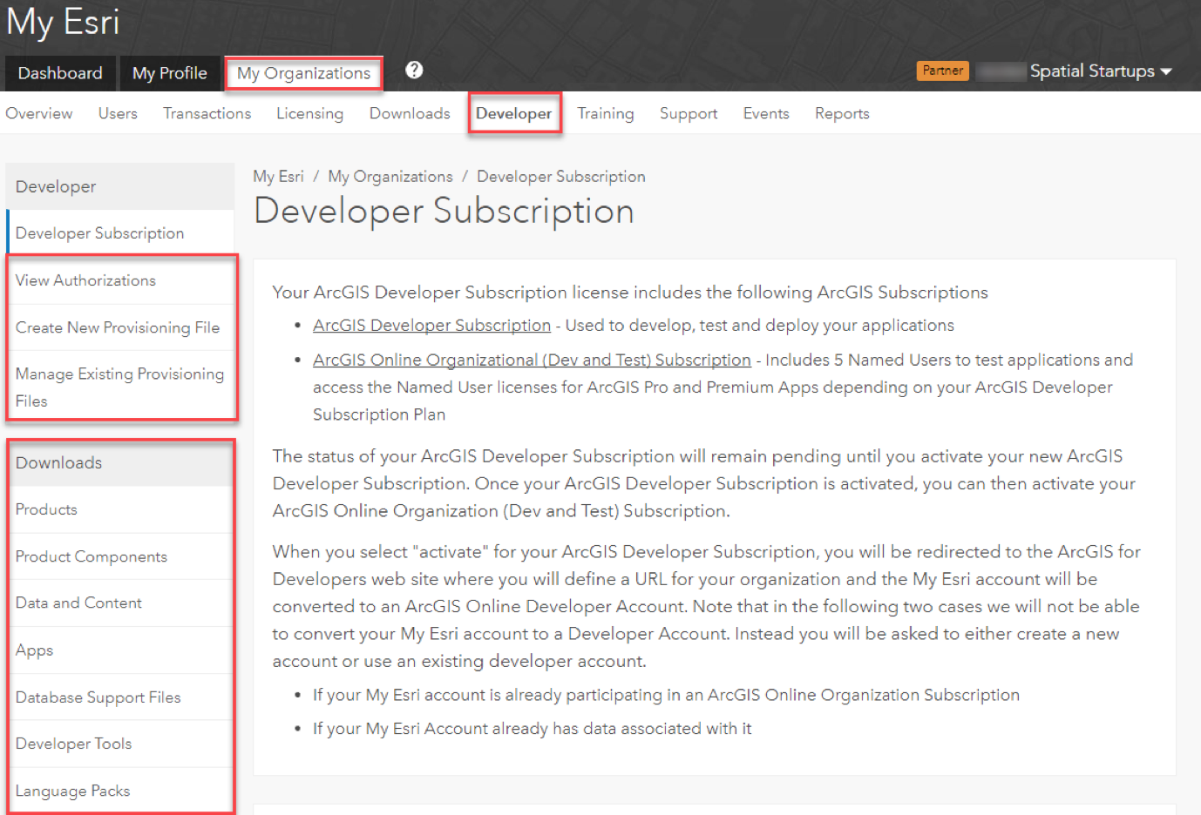
Task: Switch to the Dashboard tab
Action: (x=60, y=73)
